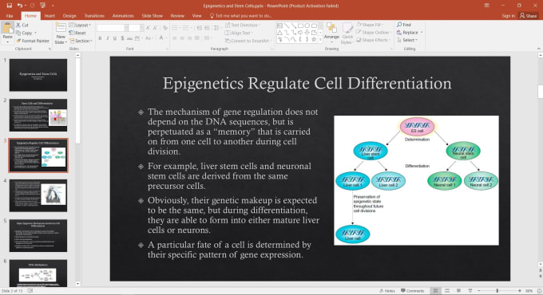Select slide 4 thumbnail
The image size is (543, 295).
38,195
